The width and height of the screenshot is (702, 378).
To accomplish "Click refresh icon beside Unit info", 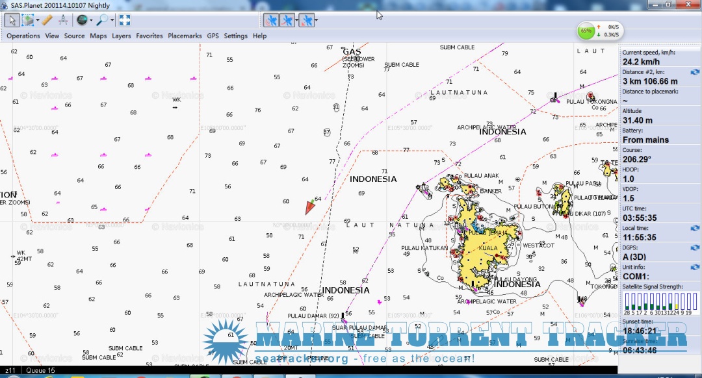I will 695,267.
